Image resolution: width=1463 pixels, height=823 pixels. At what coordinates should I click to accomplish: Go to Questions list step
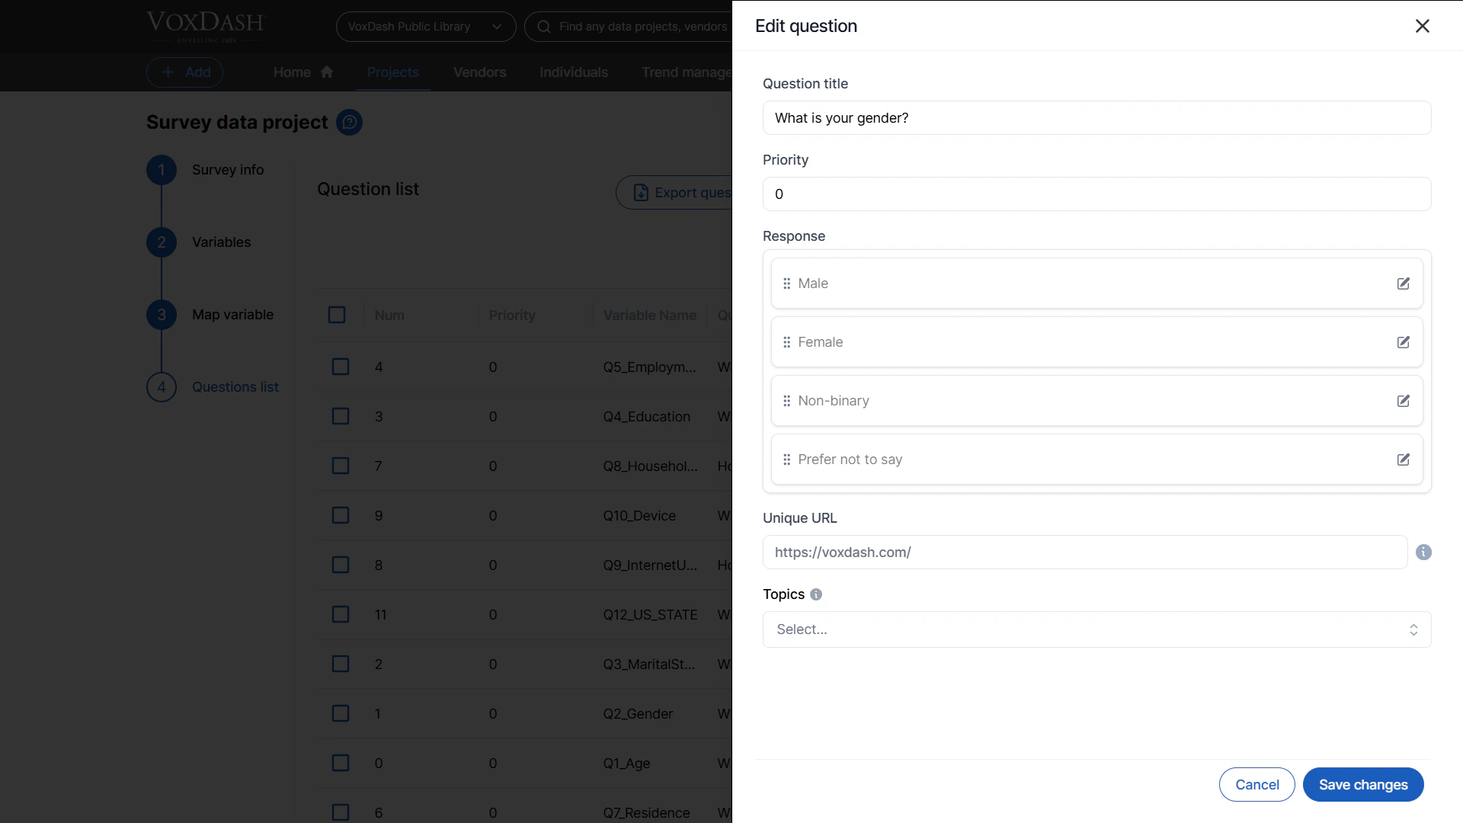click(x=235, y=387)
